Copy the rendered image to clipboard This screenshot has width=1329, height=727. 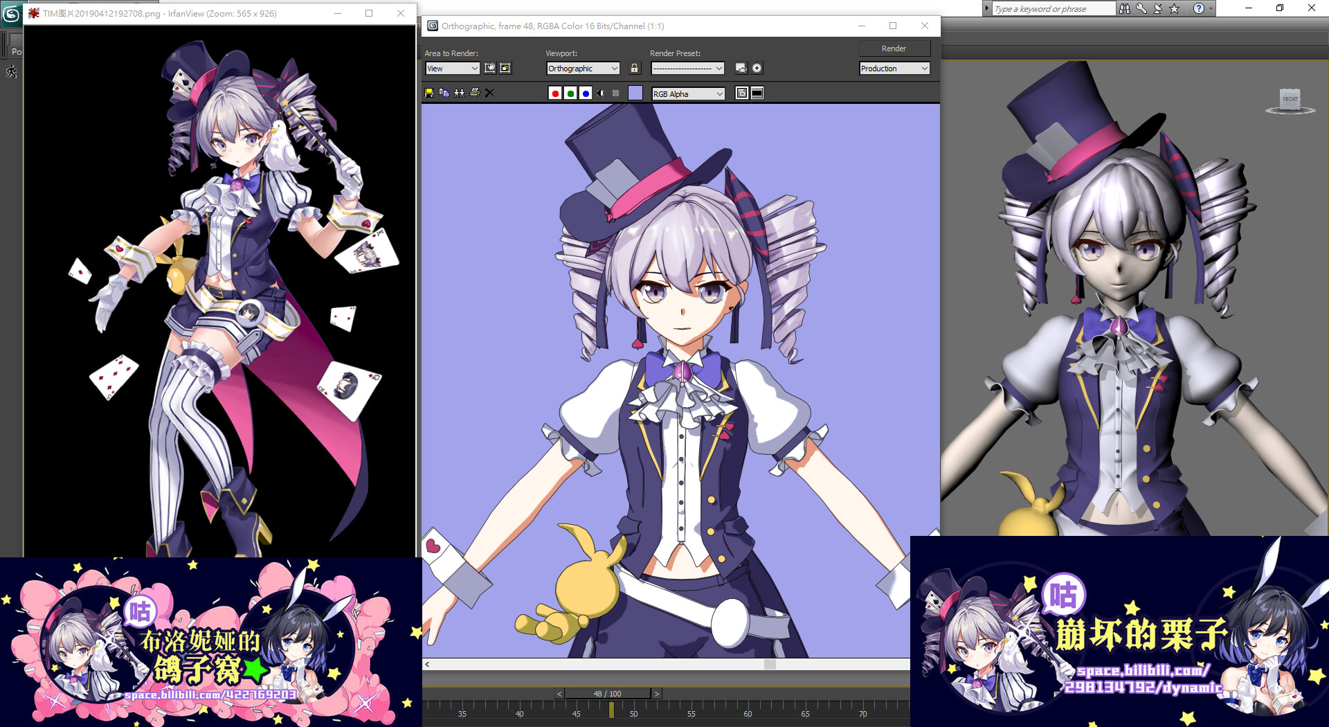[444, 93]
